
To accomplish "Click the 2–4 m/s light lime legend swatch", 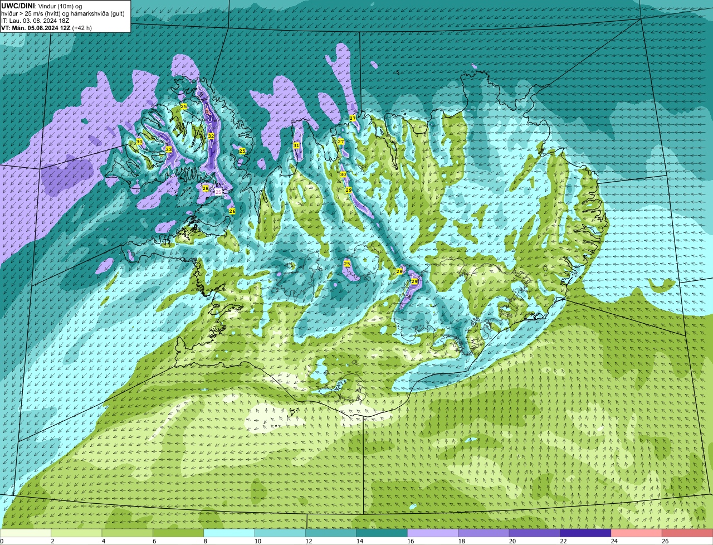I will tap(77, 533).
